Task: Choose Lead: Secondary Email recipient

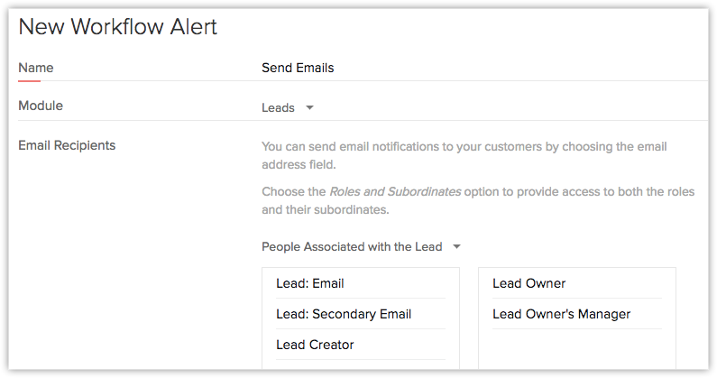Action: [344, 314]
